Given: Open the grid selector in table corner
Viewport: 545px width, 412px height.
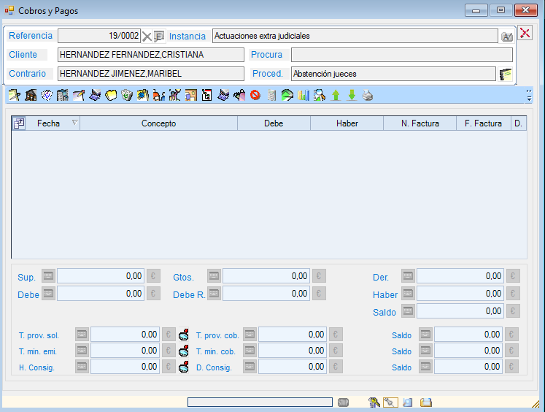Looking at the screenshot, I should (x=19, y=123).
